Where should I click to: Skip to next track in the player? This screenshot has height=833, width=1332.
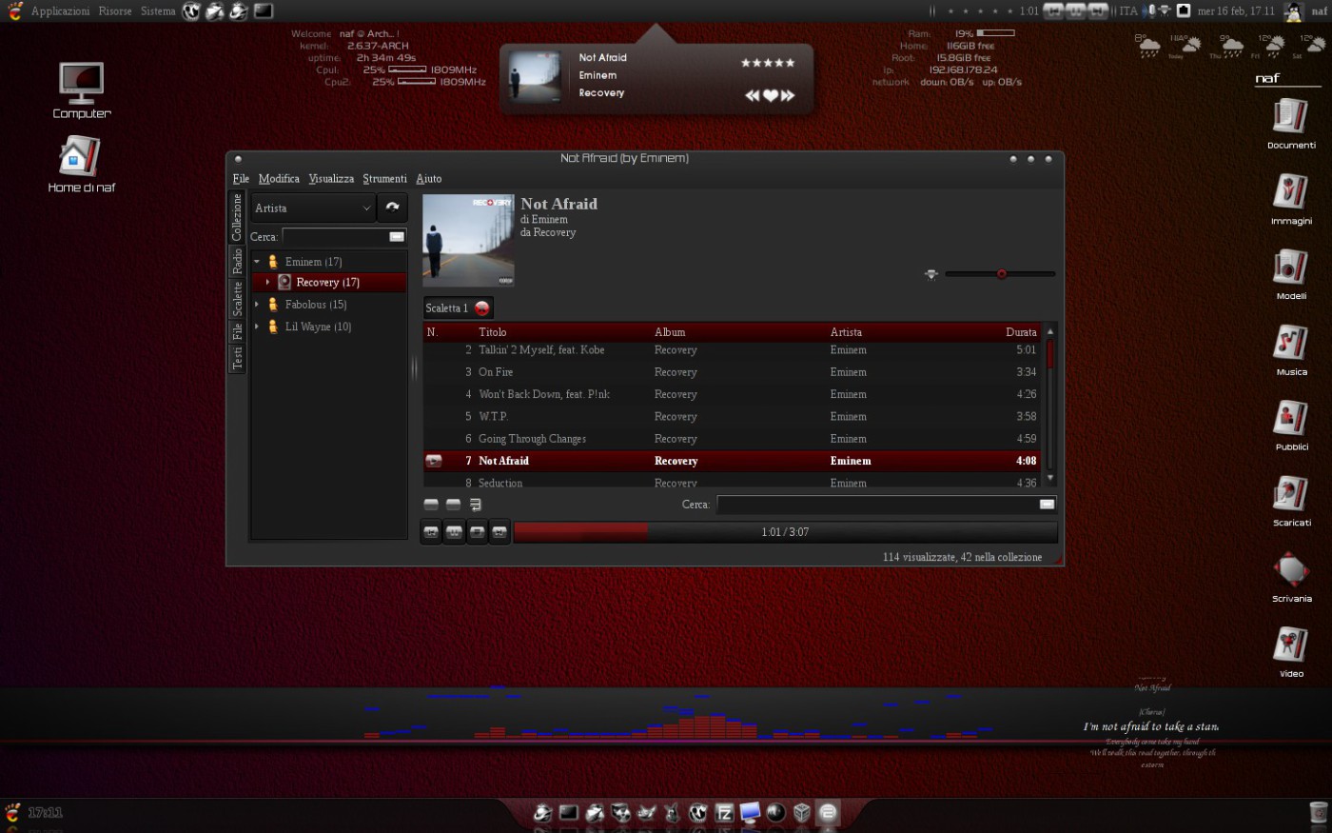coord(499,532)
